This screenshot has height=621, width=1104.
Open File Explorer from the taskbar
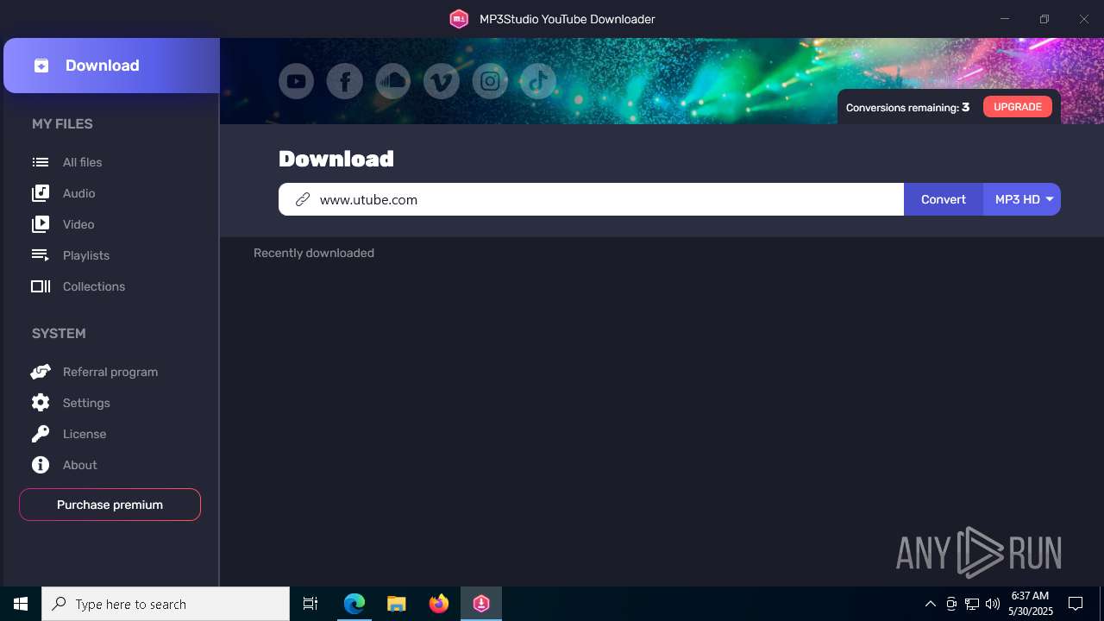coord(396,604)
